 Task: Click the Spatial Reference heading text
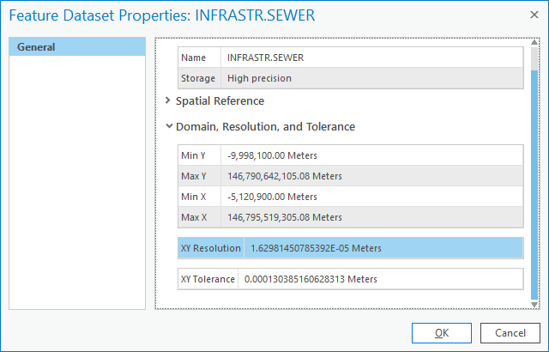[x=220, y=101]
